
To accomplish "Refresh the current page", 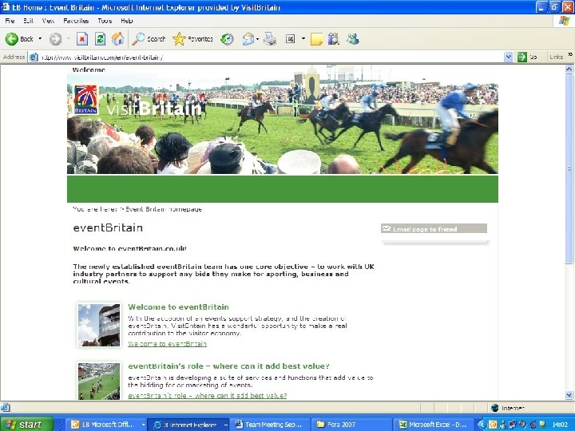I will (x=100, y=39).
